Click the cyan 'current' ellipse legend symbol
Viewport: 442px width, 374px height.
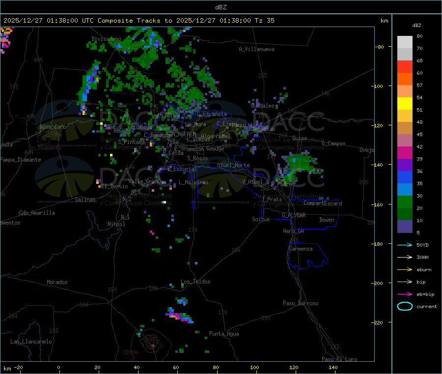pos(405,306)
